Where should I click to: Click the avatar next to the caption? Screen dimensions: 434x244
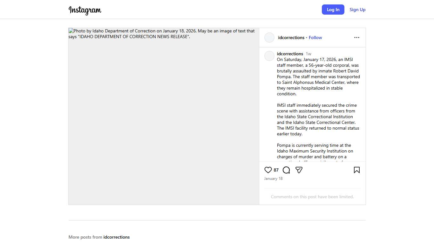tap(269, 56)
